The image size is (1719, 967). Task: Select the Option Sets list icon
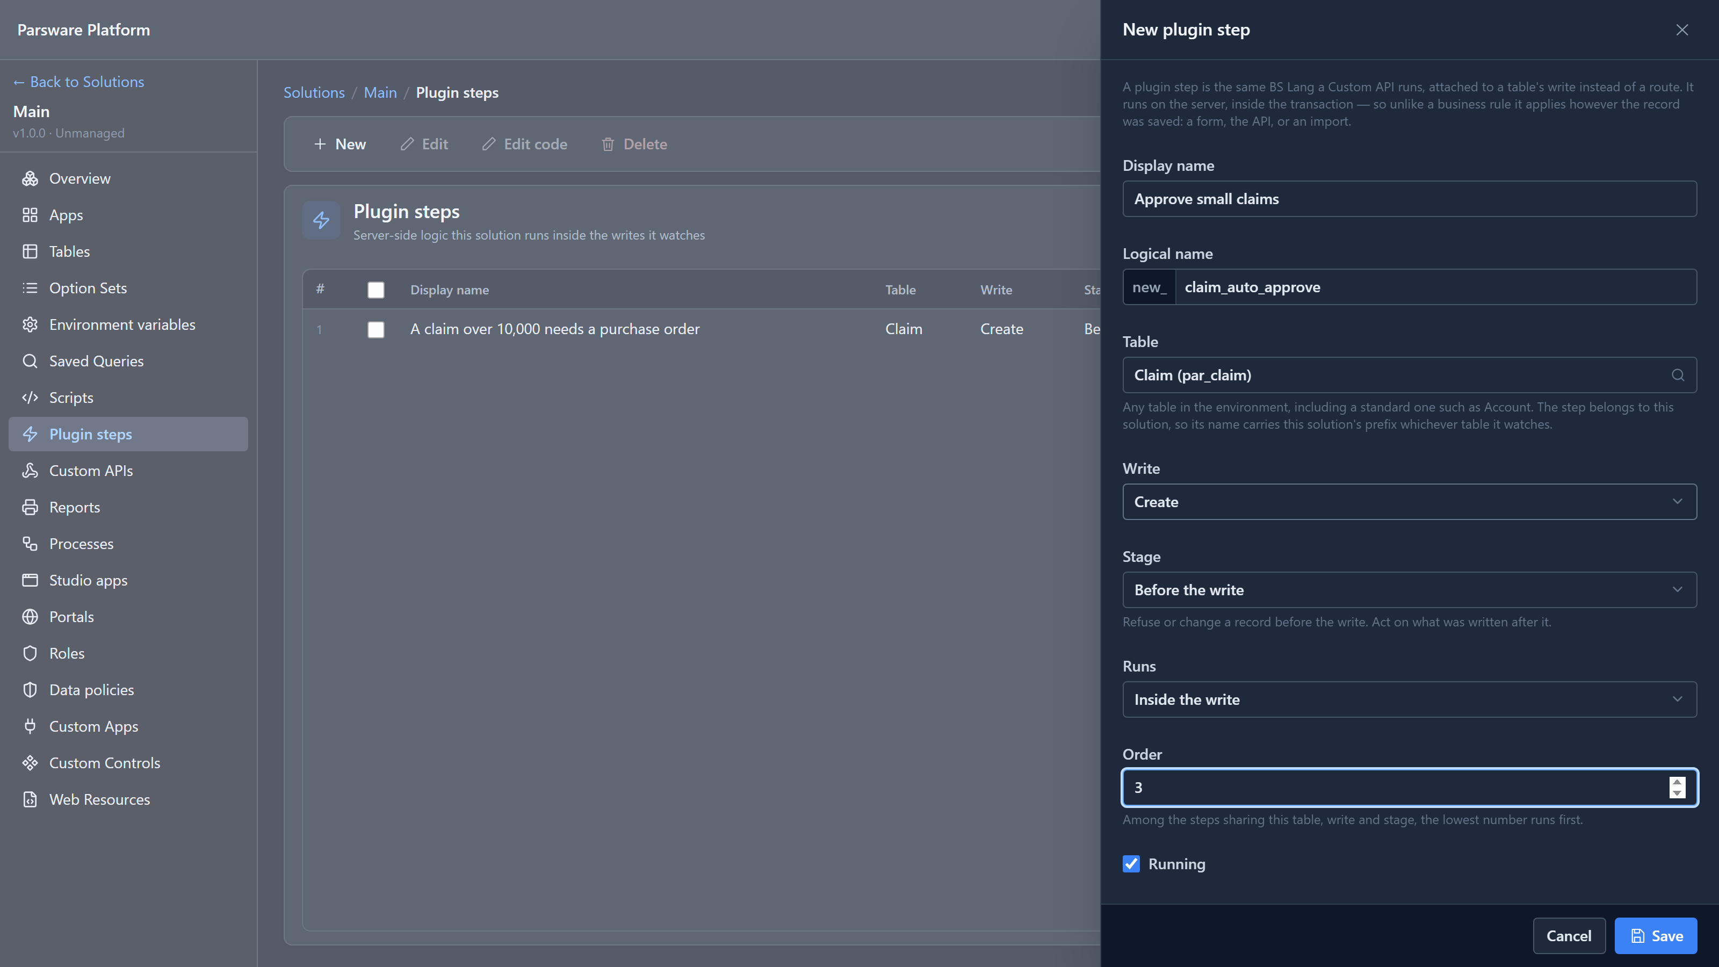point(30,288)
